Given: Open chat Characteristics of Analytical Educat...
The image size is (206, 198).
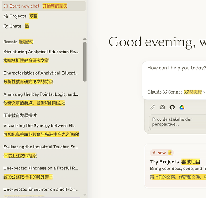Looking at the screenshot, I should 41,73.
